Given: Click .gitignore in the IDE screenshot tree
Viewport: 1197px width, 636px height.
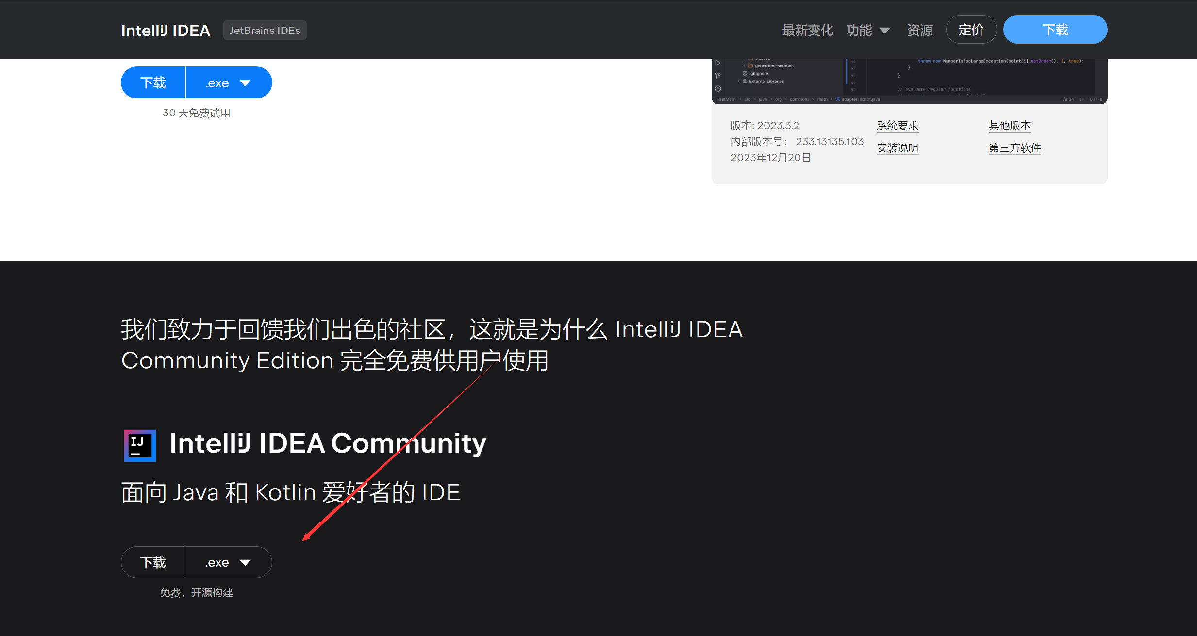Looking at the screenshot, I should click(x=759, y=74).
